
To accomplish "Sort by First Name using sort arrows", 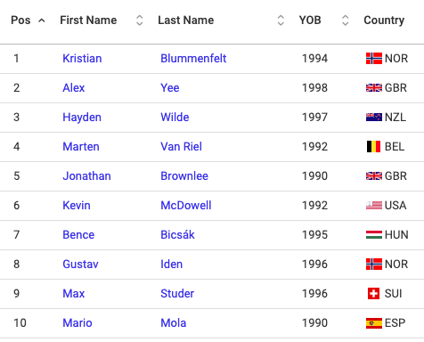I will click(x=139, y=20).
